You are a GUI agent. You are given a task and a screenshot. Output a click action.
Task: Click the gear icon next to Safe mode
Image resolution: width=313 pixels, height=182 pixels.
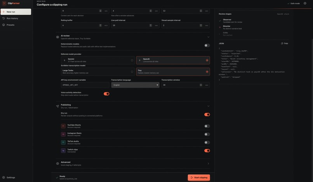pos(305,3)
